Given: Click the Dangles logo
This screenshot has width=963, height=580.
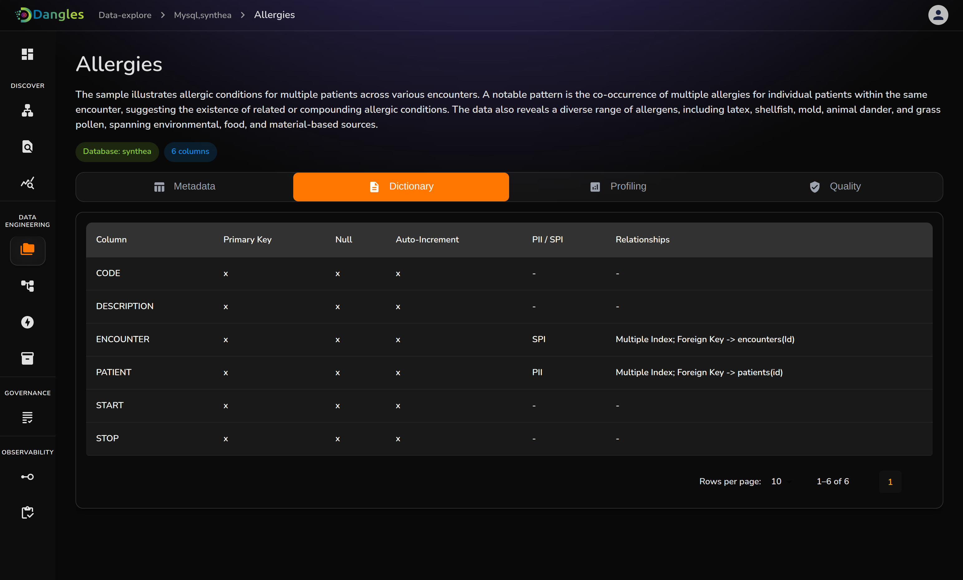Looking at the screenshot, I should tap(50, 15).
